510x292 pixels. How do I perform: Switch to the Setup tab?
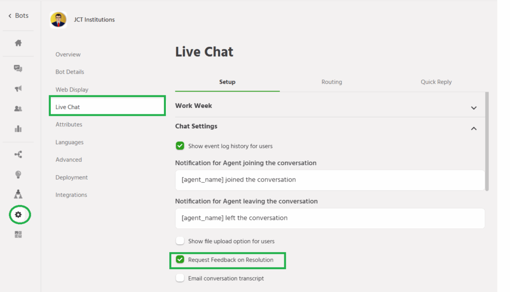tap(227, 82)
